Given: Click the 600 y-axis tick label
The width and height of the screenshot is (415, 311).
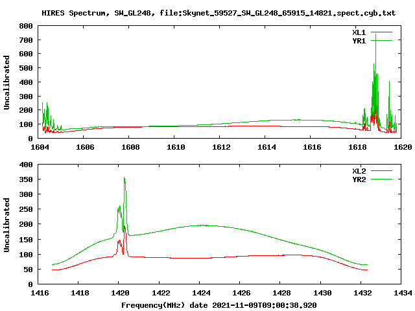Looking at the screenshot, I should (x=26, y=54).
